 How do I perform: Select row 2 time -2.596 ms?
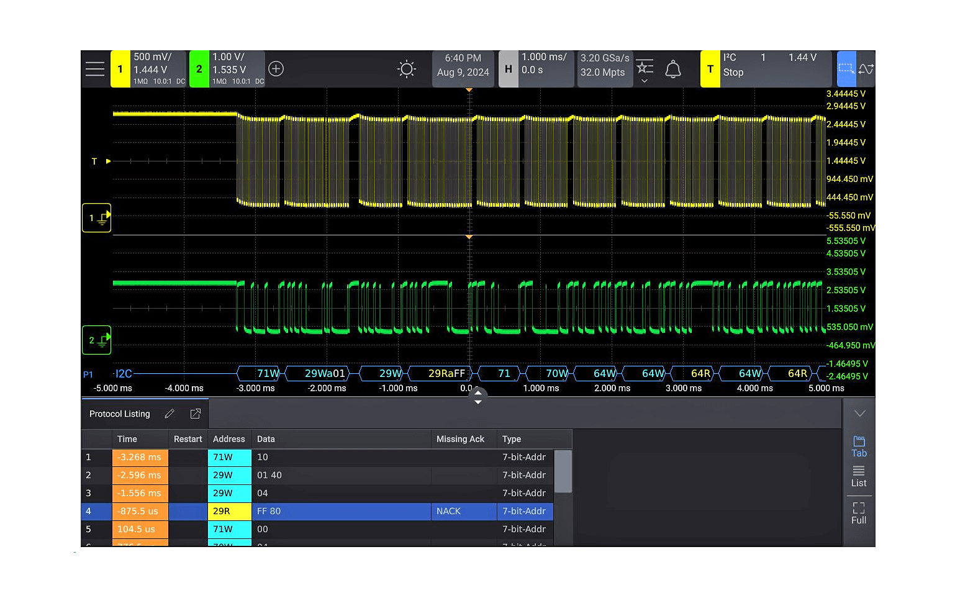140,475
